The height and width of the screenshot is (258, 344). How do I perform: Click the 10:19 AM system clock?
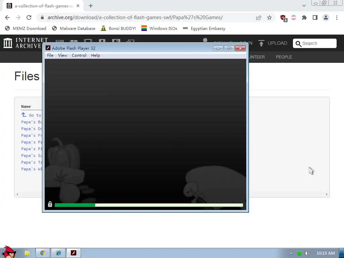[x=326, y=253]
